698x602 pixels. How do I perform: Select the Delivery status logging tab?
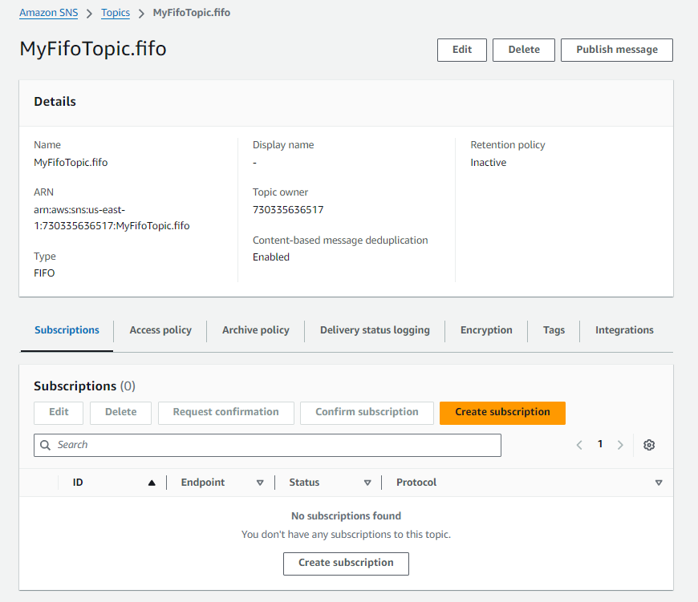point(375,330)
